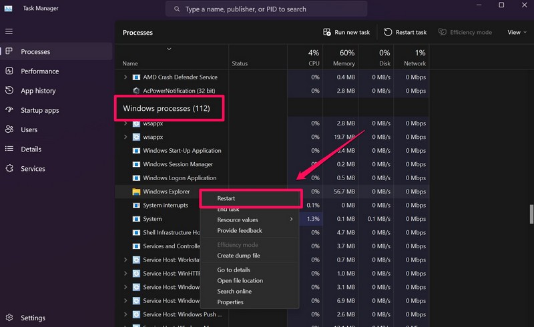This screenshot has width=534, height=327.
Task: Click the Performance sidebar icon
Action: tap(9, 71)
